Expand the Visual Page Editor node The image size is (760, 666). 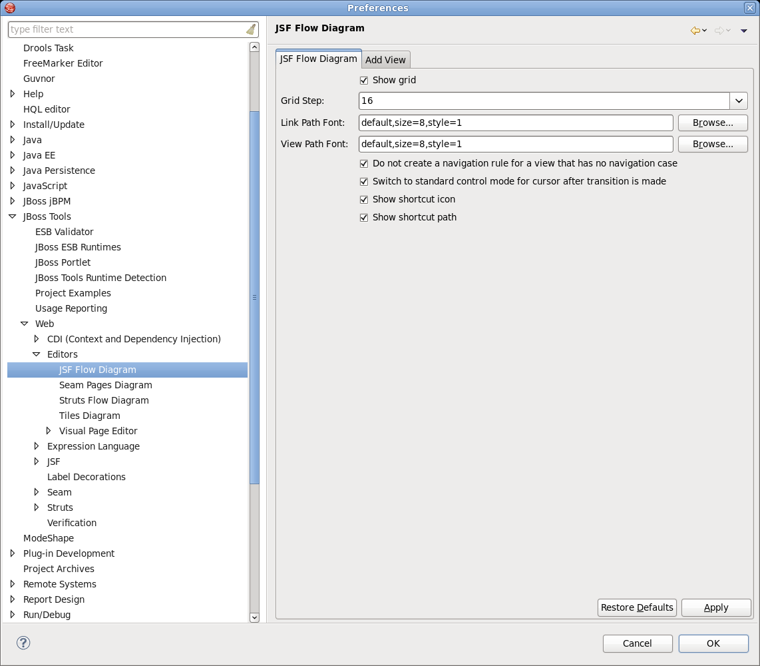49,431
